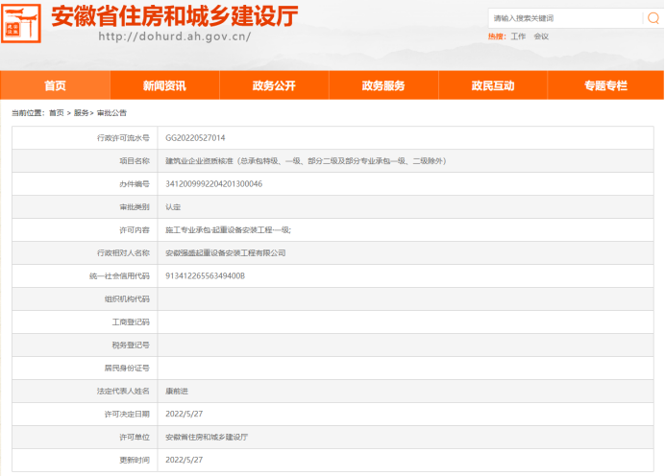Click the permit number GG20220527014
Image resolution: width=665 pixels, height=476 pixels.
point(195,138)
